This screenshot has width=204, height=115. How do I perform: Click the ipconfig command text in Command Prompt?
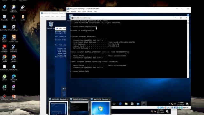coord(93,27)
